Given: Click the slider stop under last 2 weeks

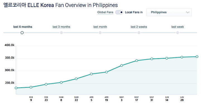Looking at the screenshot, I should pos(139,33).
